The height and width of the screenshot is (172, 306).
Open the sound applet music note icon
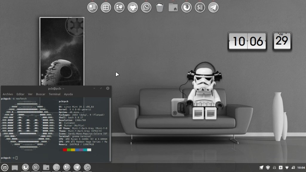(x=293, y=168)
